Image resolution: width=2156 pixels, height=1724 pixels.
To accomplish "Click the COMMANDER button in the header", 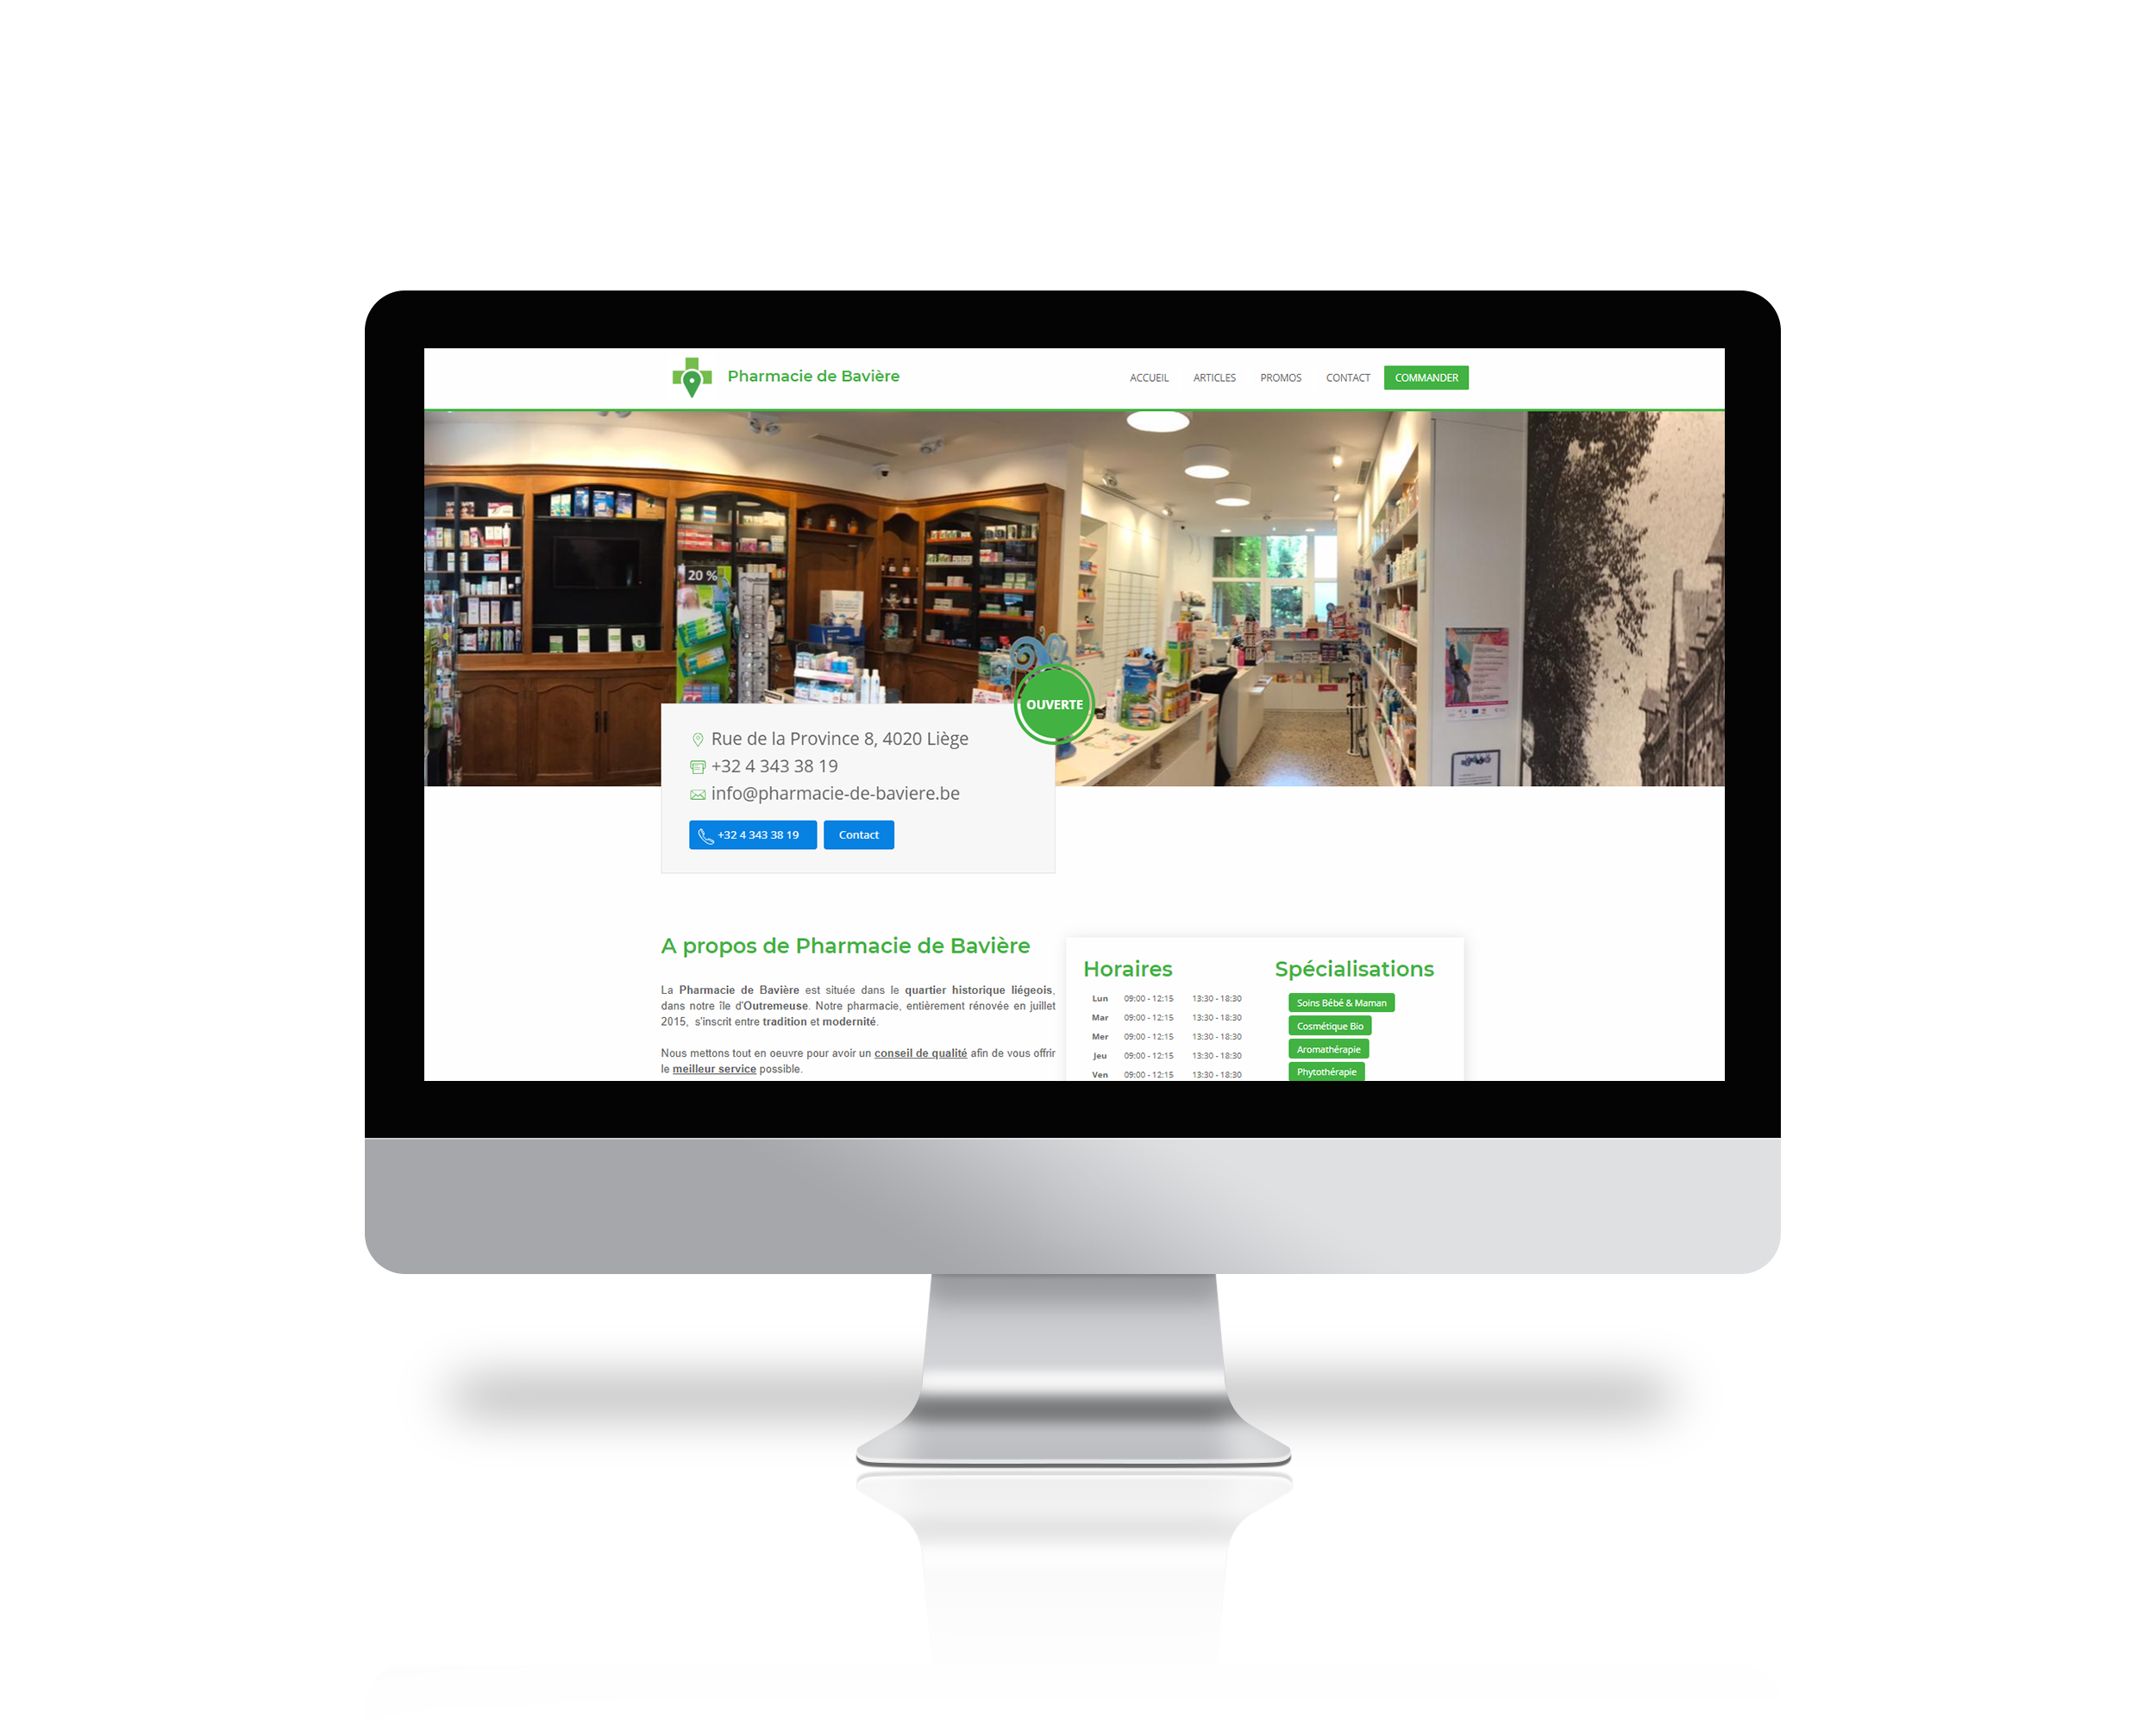I will tap(1424, 377).
